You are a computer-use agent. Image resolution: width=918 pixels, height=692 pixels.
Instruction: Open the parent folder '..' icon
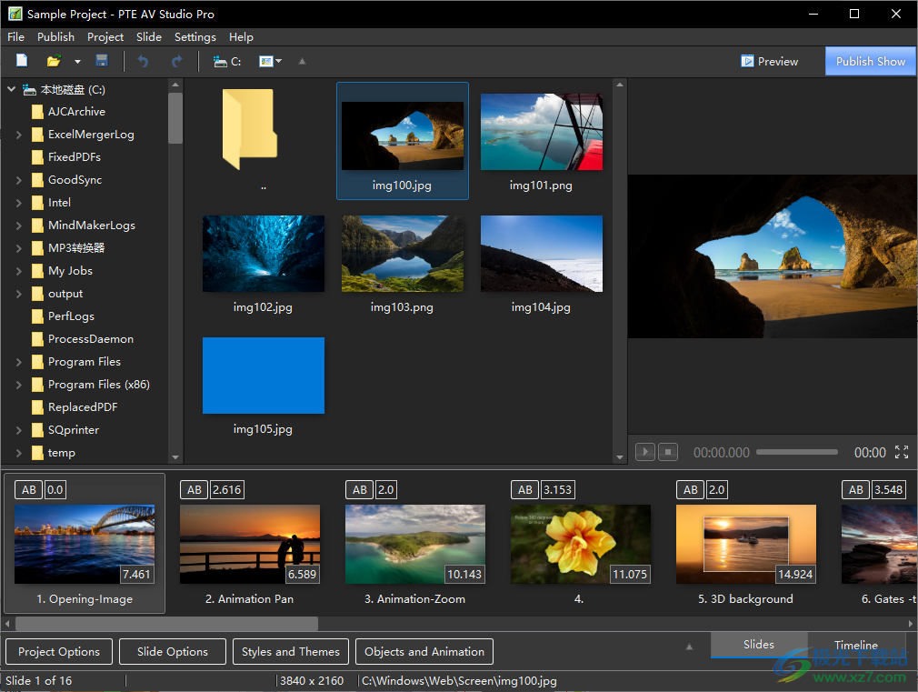click(x=250, y=129)
